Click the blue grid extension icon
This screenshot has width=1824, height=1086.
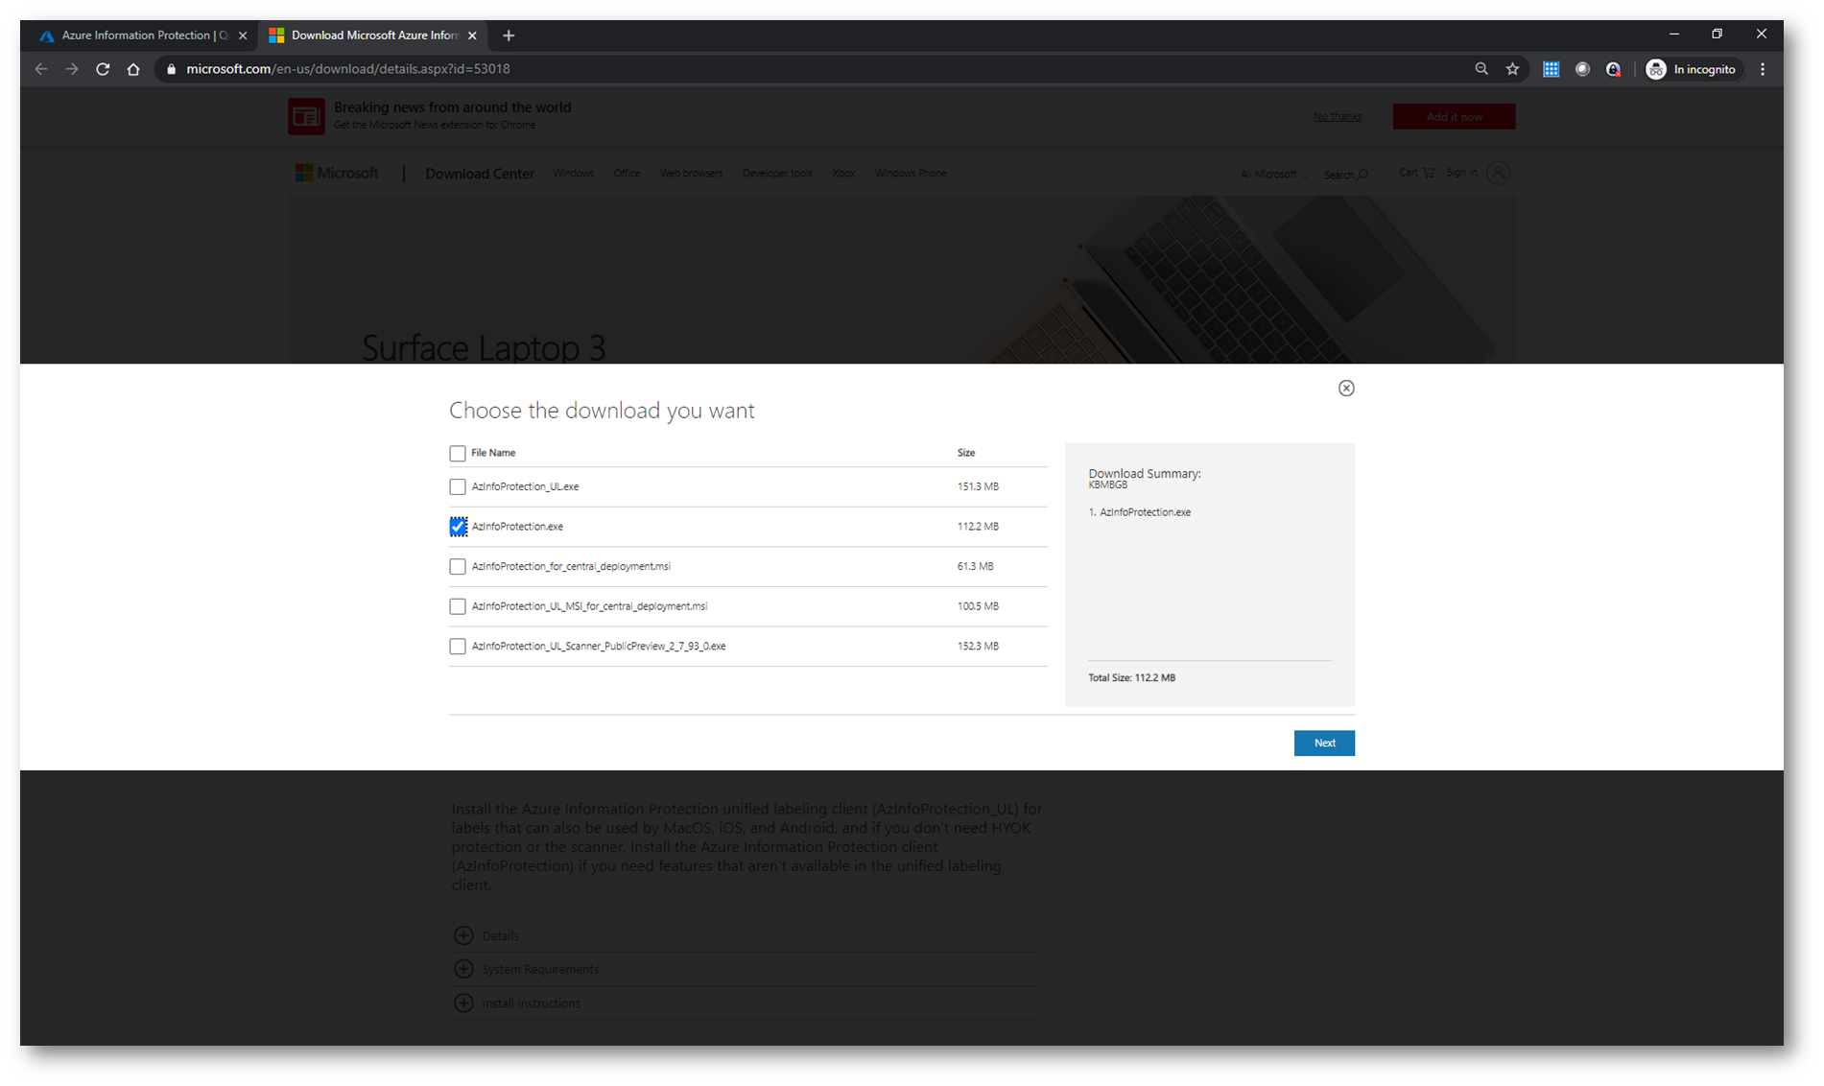[x=1551, y=69]
